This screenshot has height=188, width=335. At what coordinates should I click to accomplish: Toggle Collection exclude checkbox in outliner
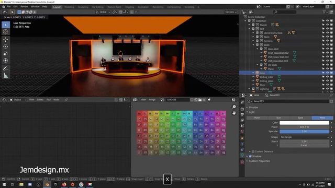point(249,21)
